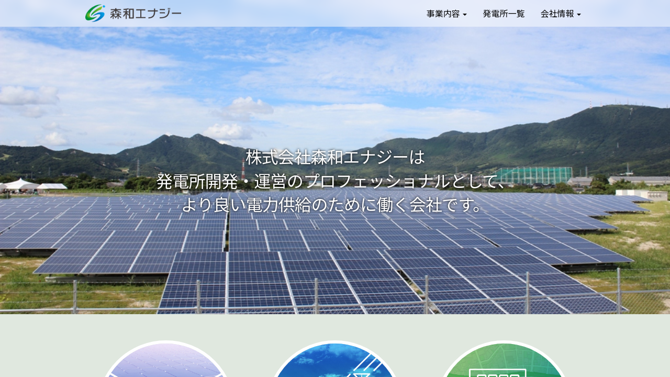Click the より良い電力供給 headline line
This screenshot has height=377, width=670.
click(335, 204)
